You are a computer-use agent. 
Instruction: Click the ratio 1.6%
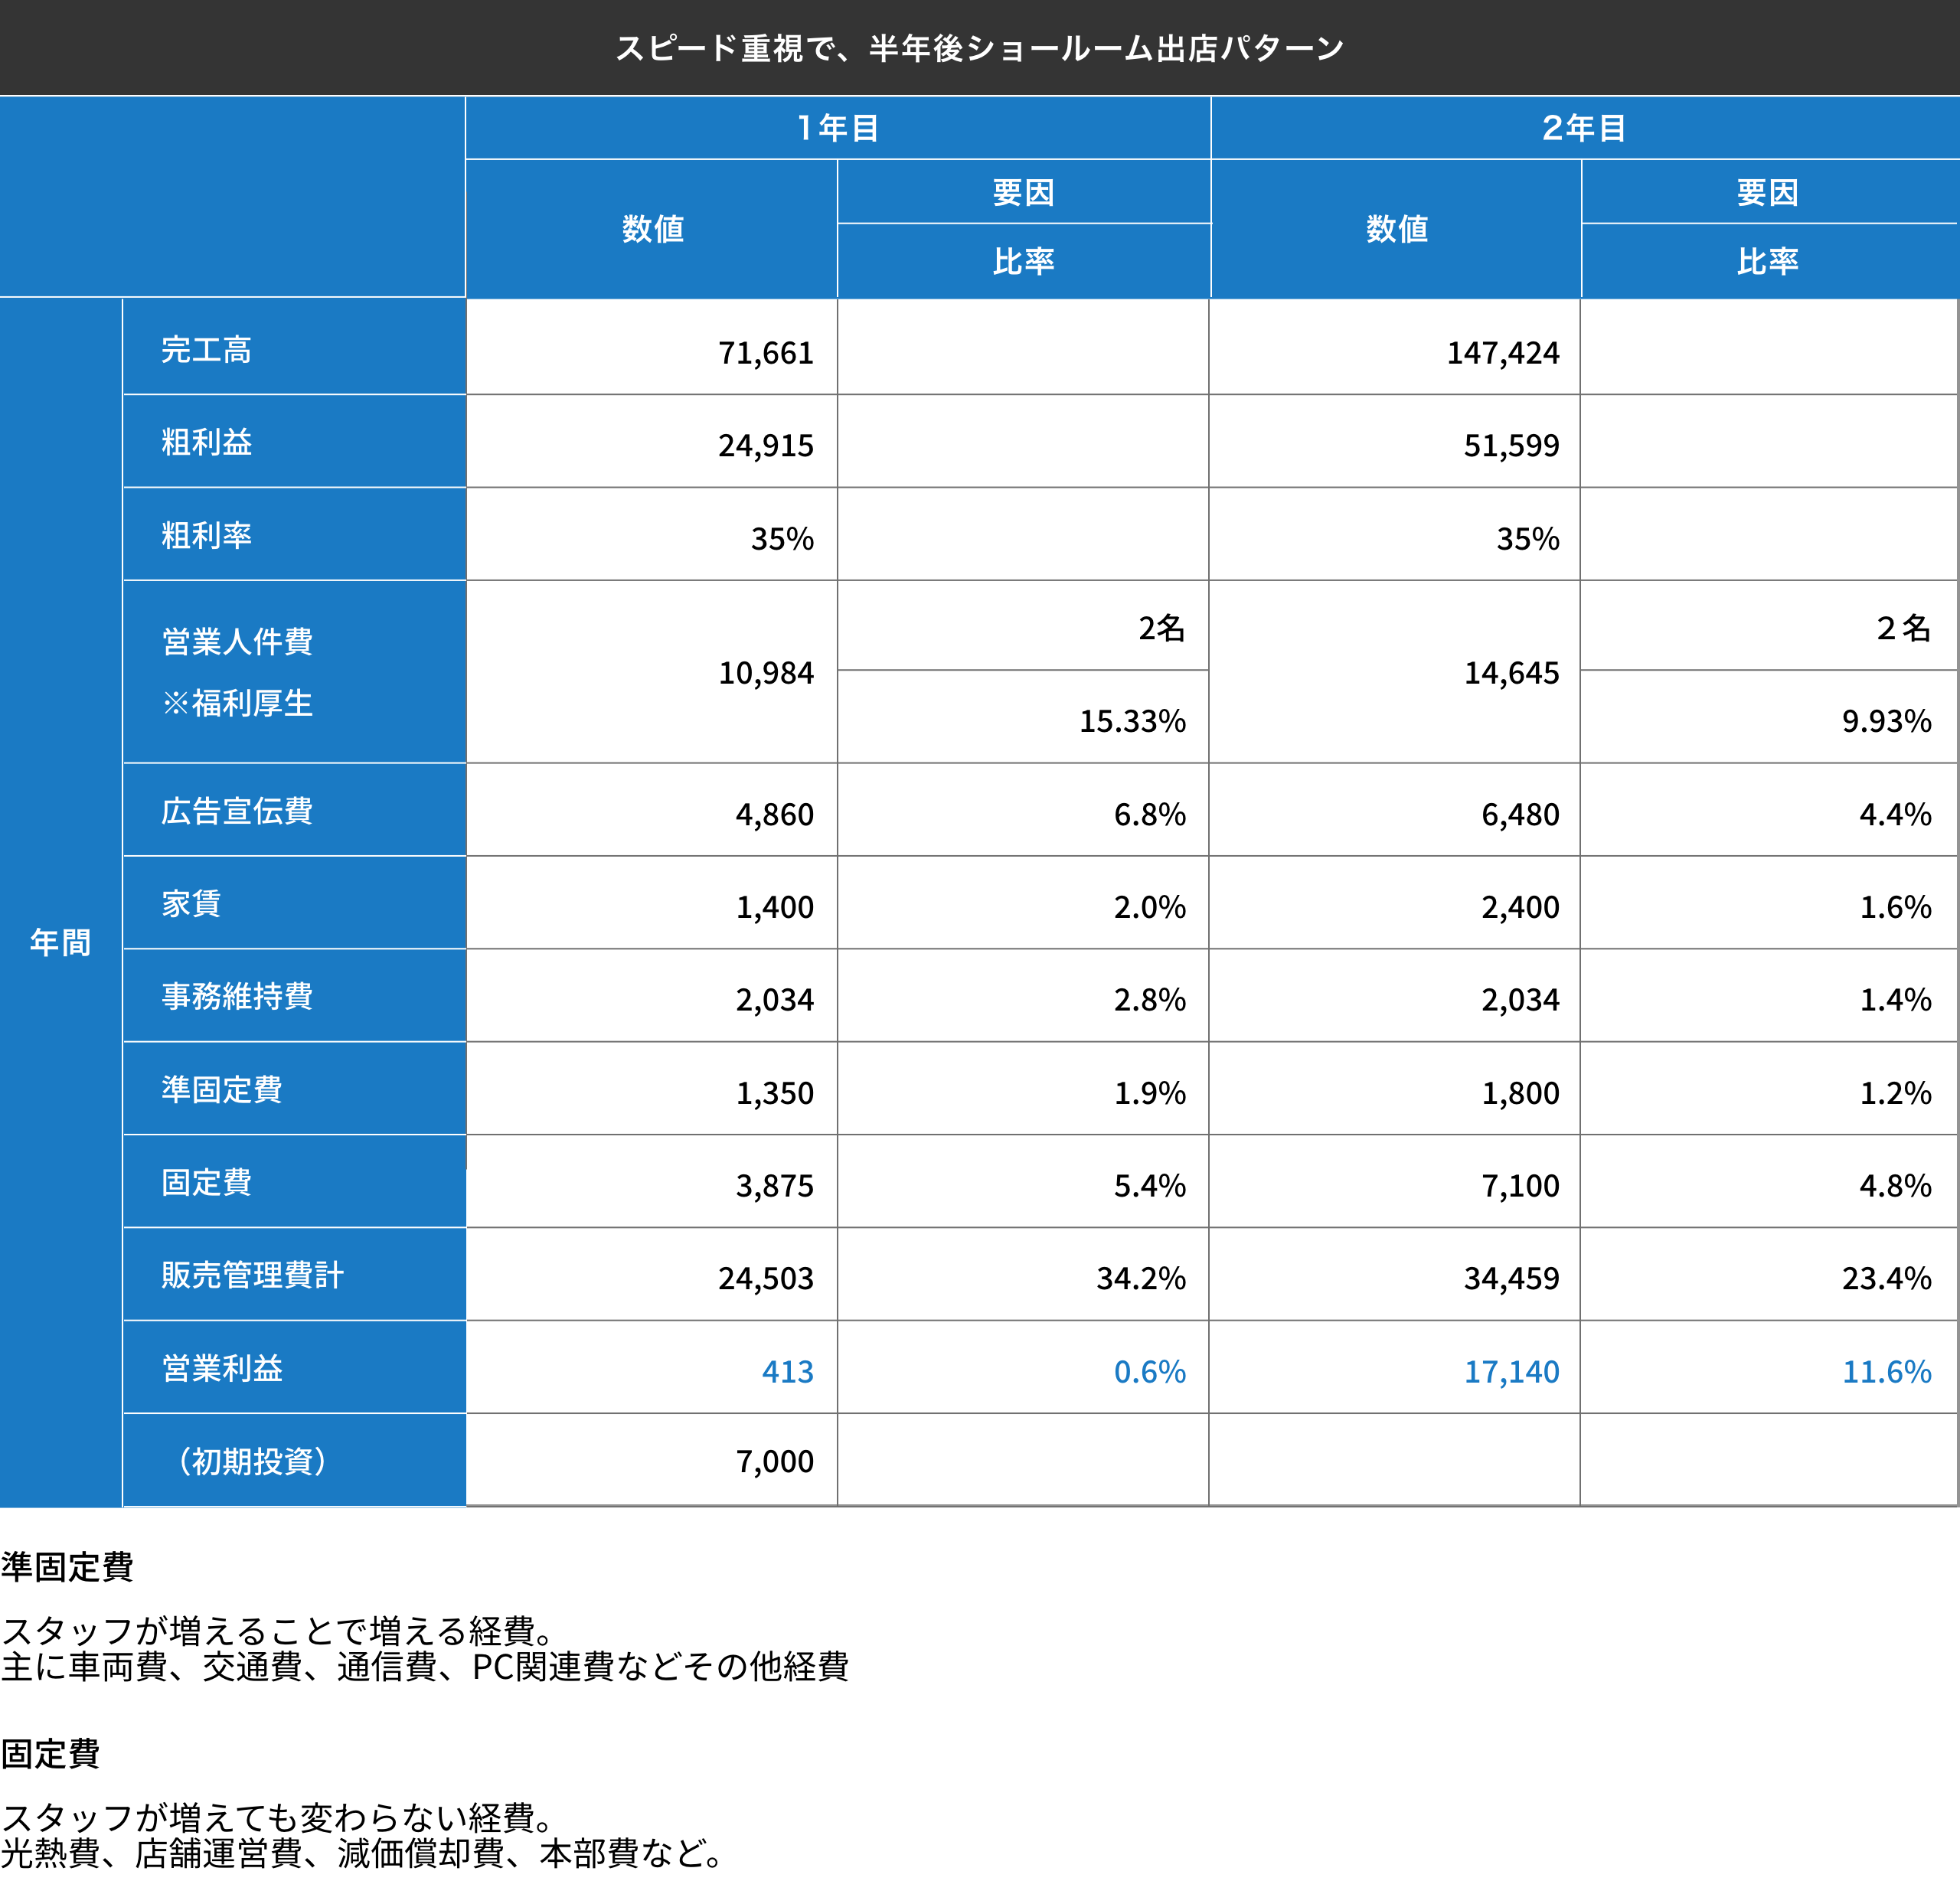[x=1895, y=907]
